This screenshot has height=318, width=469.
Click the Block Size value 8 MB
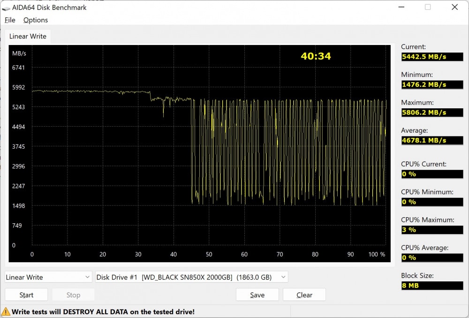[432, 285]
